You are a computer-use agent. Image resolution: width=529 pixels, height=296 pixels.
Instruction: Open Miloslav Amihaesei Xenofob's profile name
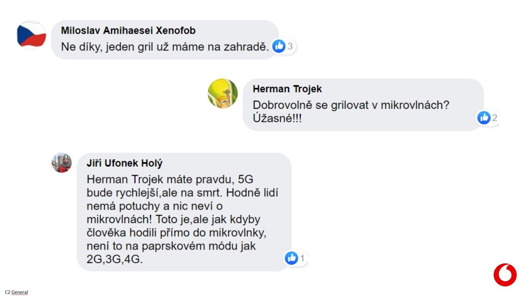point(128,30)
